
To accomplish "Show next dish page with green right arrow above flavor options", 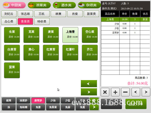I will coord(89,92).
